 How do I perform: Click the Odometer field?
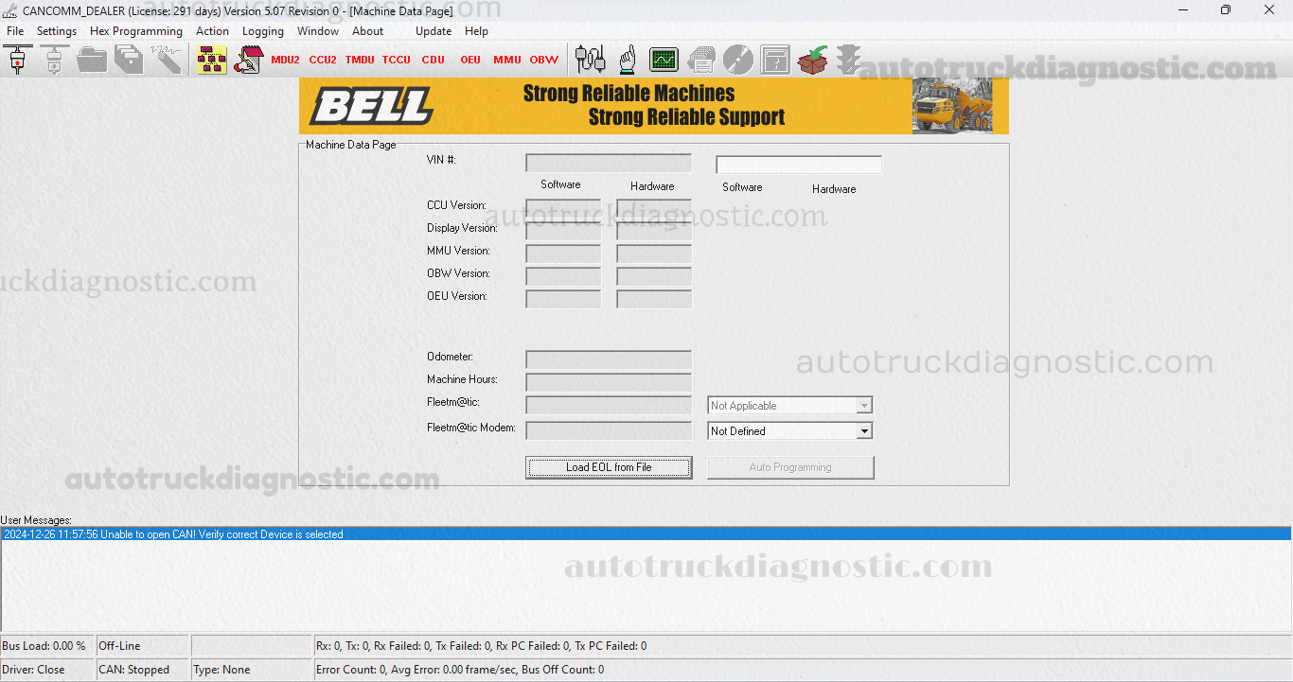point(609,359)
